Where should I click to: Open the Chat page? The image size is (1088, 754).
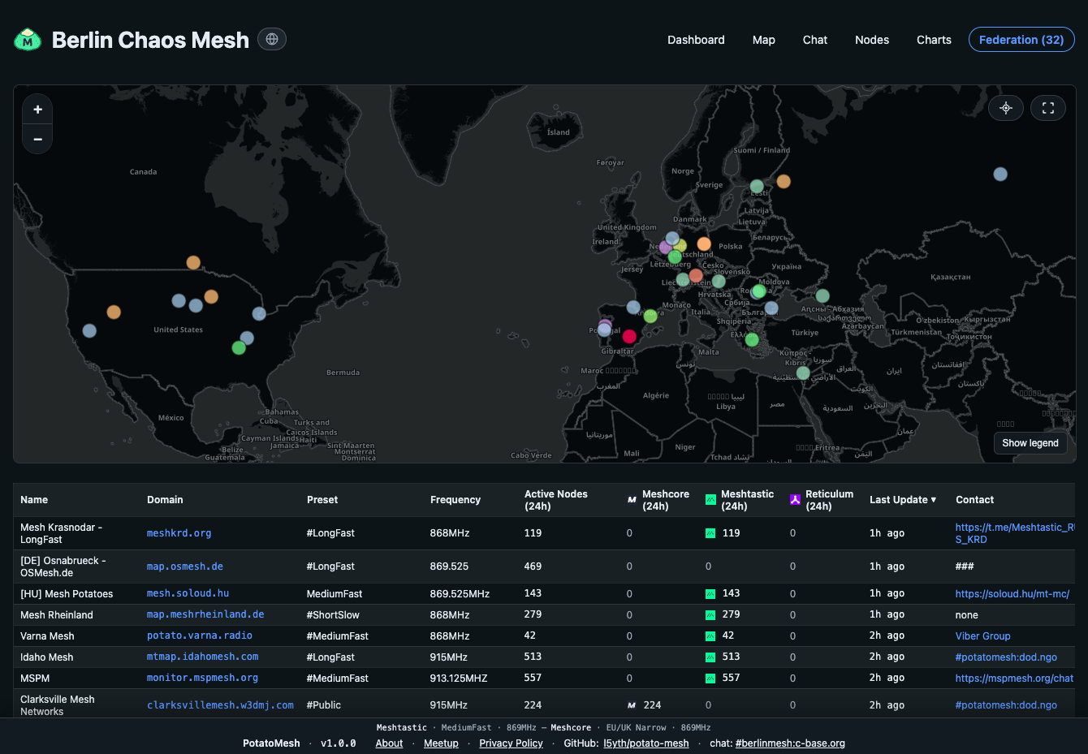pyautogui.click(x=815, y=40)
